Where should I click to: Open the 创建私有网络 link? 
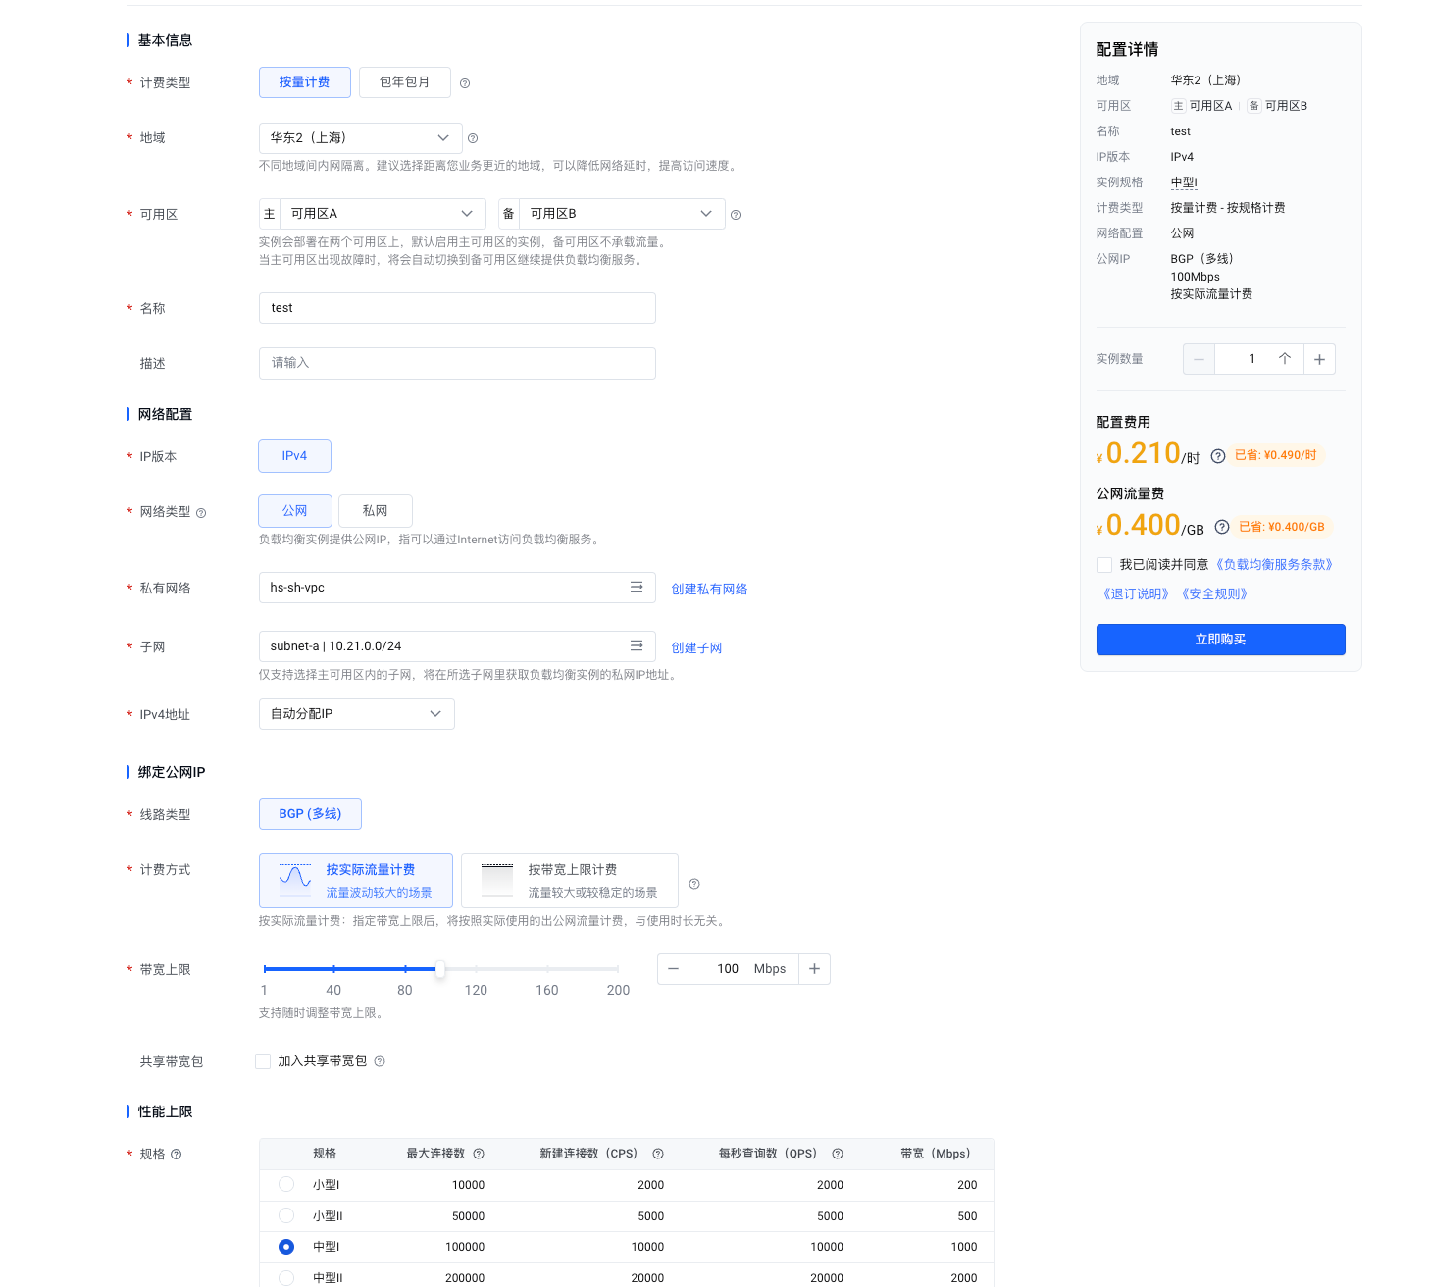point(709,589)
